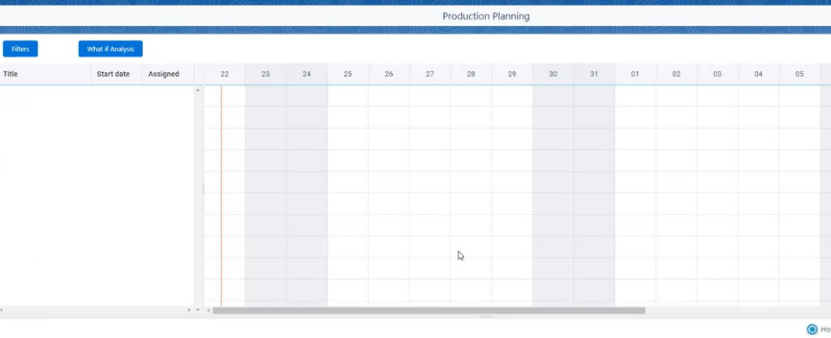
Task: Click the circular icon at bottom right
Action: coord(812,330)
